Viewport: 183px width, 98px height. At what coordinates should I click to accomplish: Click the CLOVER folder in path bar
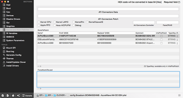(59, 95)
